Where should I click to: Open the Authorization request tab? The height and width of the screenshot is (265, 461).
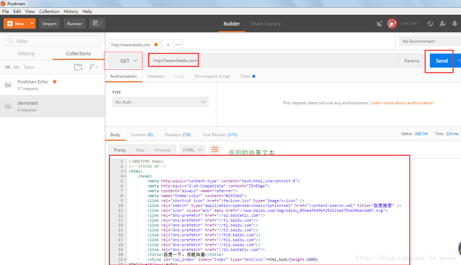point(124,76)
